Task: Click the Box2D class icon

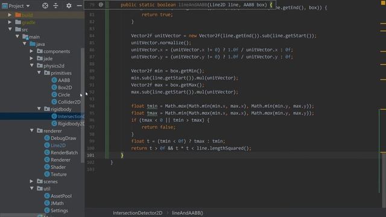Action: pos(54,87)
